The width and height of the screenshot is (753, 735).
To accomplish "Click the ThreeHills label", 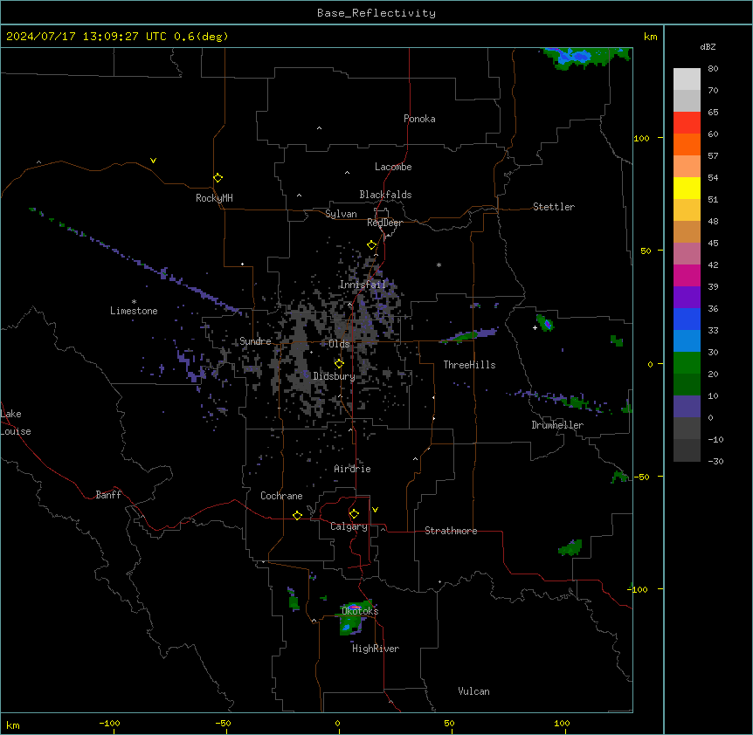I will tap(469, 365).
